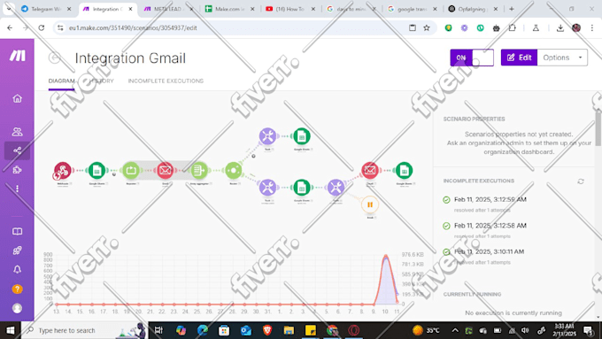Screen dimensions: 602x339
Task: Go to Home in Make sidebar
Action: [18, 98]
